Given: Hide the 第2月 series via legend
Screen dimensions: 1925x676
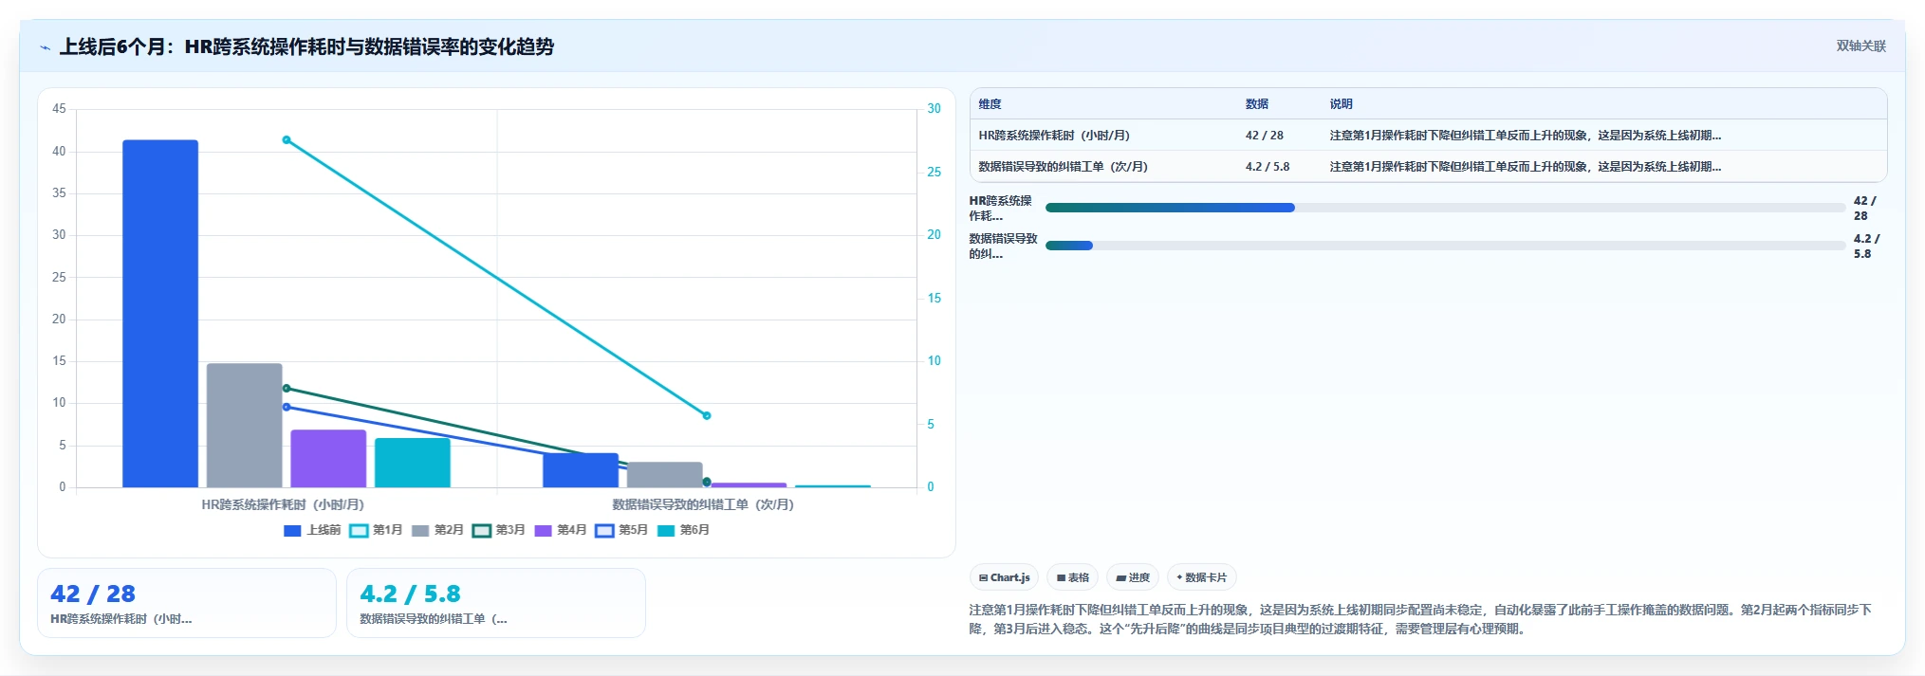Looking at the screenshot, I should point(438,531).
